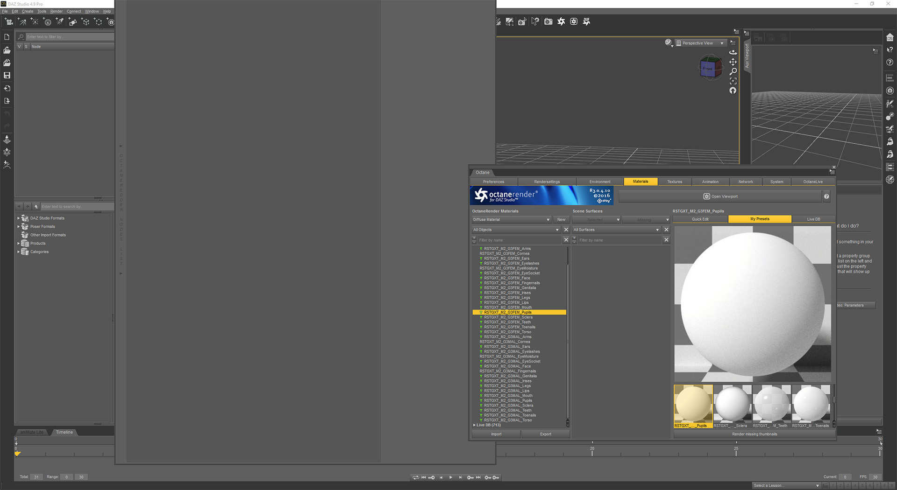
Task: Click the Create New Spotlight flashlight icon
Action: [60, 21]
